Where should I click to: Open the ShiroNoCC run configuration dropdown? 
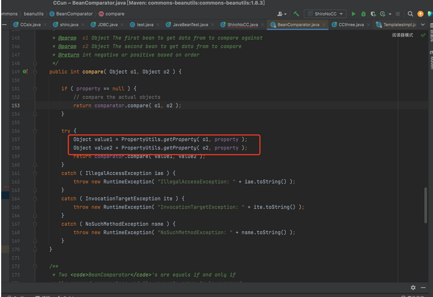pyautogui.click(x=325, y=14)
